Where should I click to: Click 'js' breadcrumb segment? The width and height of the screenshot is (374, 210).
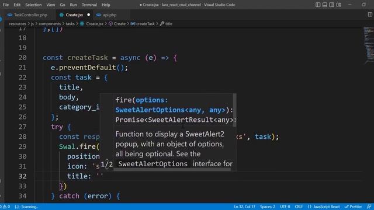pyautogui.click(x=32, y=23)
